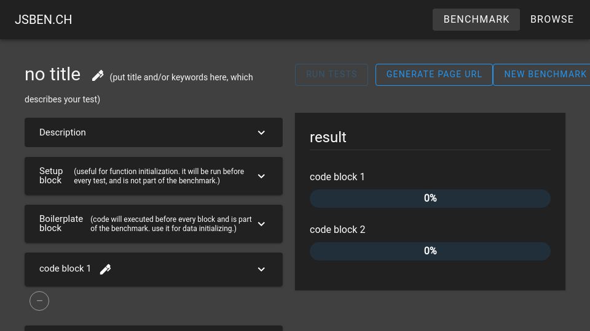Click the Setup block hint text in parentheses

[159, 176]
